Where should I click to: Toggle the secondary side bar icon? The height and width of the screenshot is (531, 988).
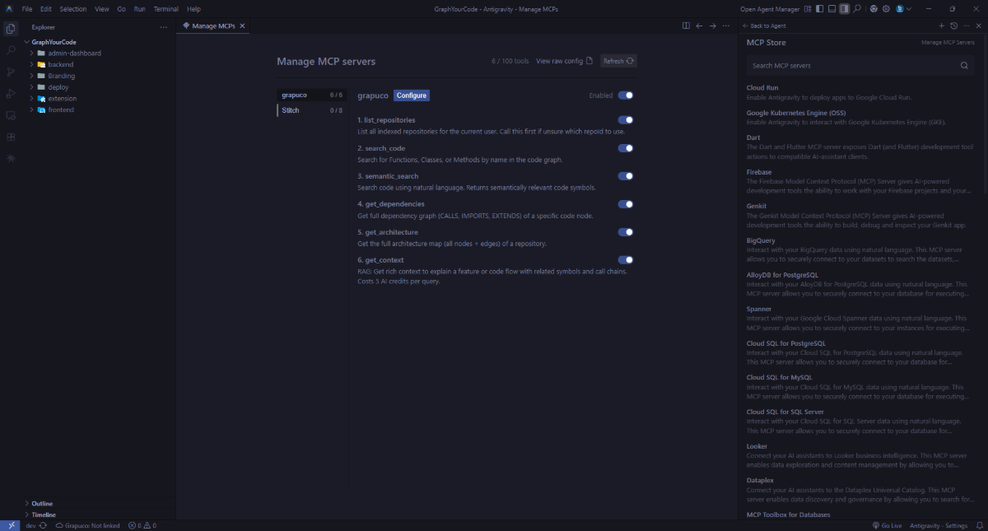click(x=844, y=9)
